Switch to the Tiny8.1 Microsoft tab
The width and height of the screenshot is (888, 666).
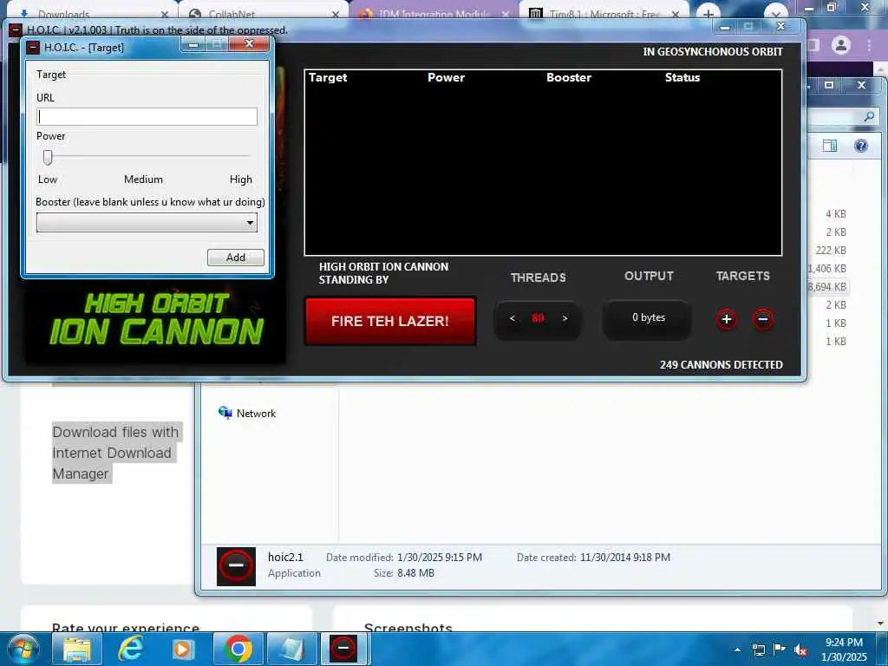coord(604,14)
